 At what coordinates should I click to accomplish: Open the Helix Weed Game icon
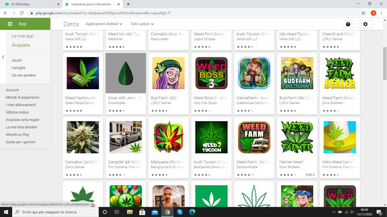[x=340, y=137]
